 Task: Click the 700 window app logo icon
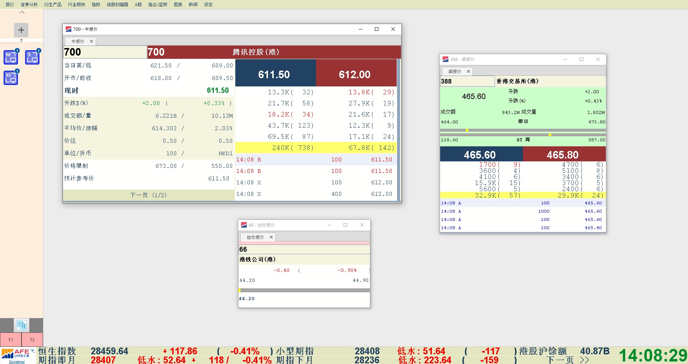coord(69,29)
